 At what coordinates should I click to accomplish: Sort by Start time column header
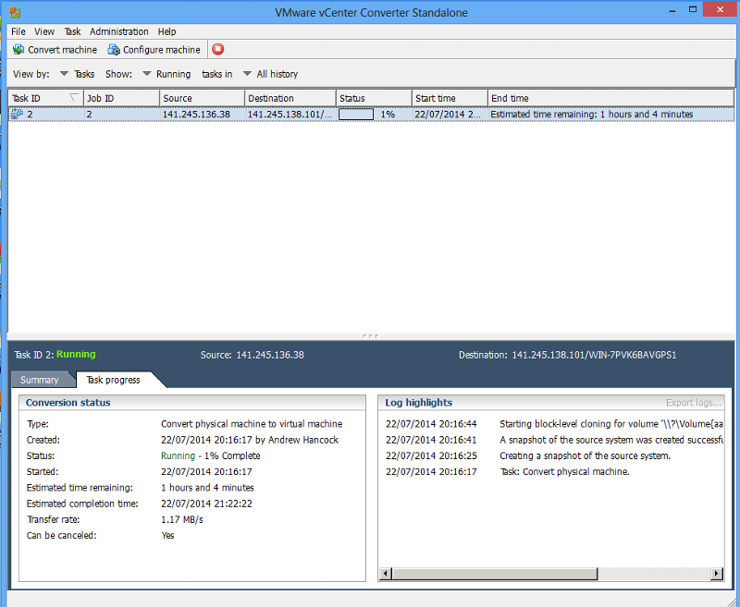(x=450, y=98)
